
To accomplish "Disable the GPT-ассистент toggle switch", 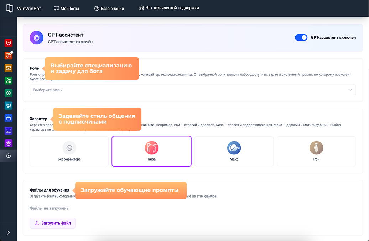I will [x=301, y=37].
